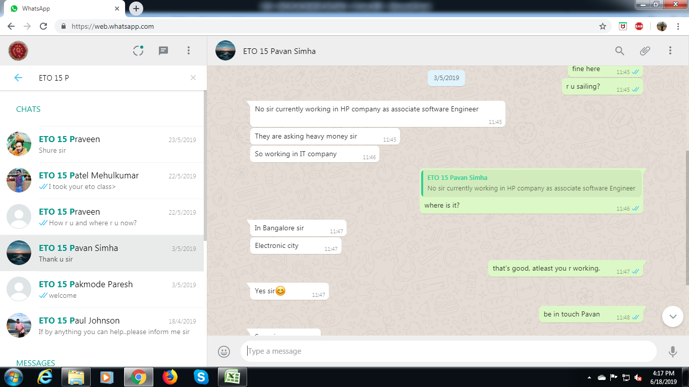Open your own profile picture
Viewport: 689px width, 387px height.
18,50
